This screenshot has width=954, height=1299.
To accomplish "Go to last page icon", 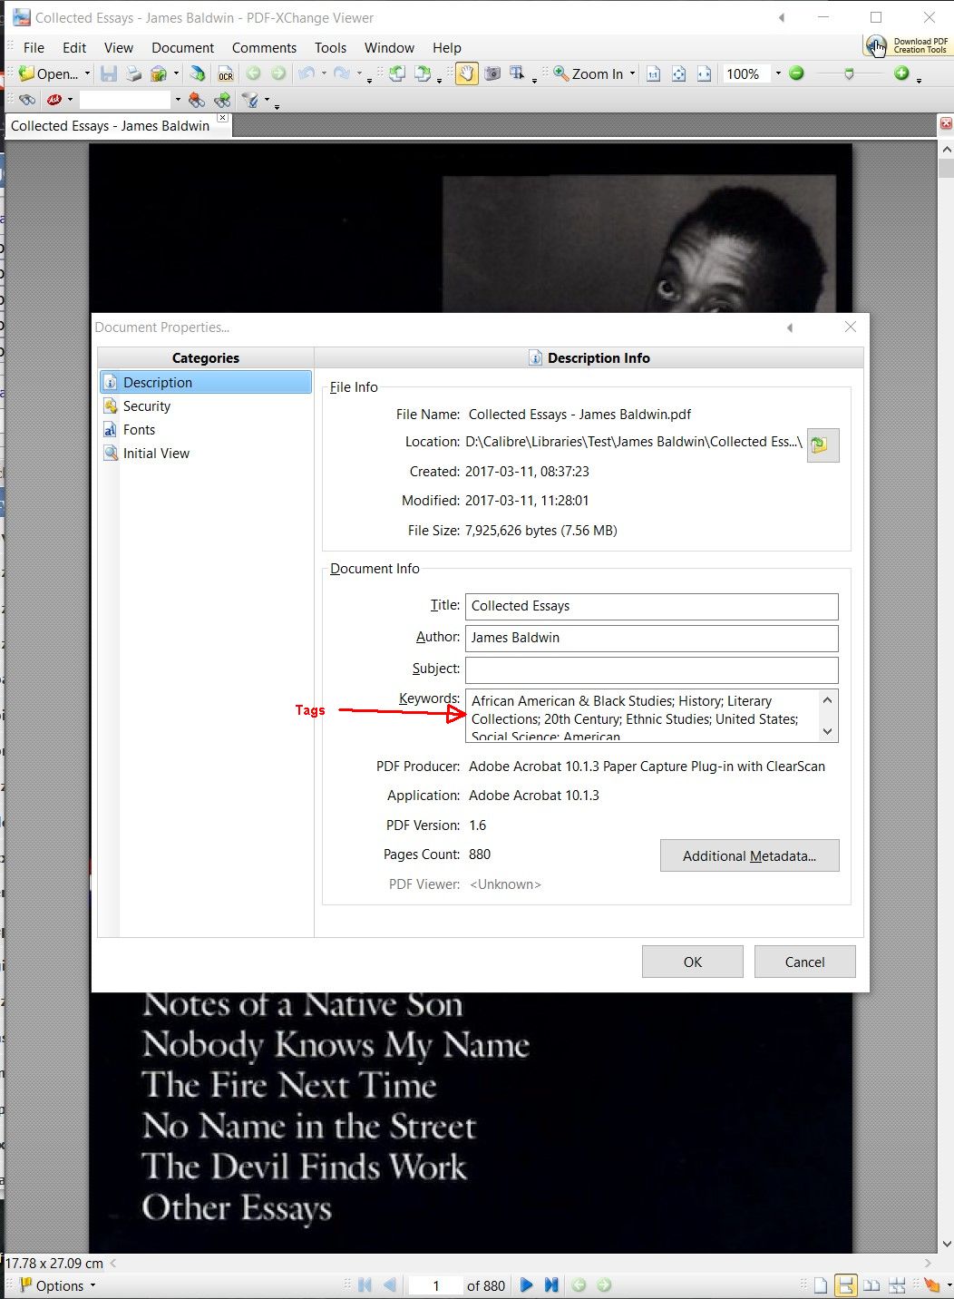I will (551, 1285).
